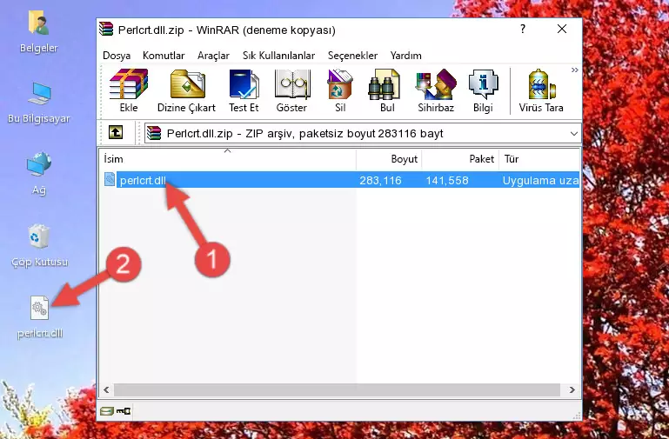The height and width of the screenshot is (439, 669).
Task: Click the perlcrt.dll file icon in the list
Action: coord(110,179)
